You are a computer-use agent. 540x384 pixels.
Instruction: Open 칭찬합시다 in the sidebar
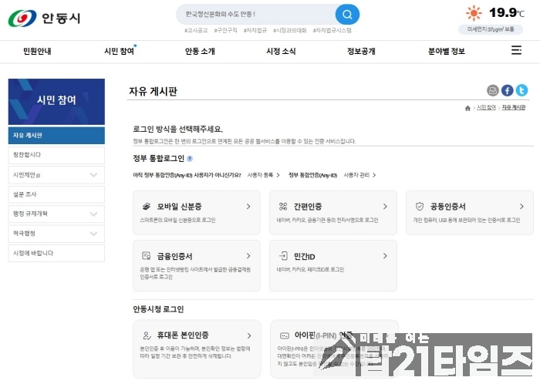[56, 155]
